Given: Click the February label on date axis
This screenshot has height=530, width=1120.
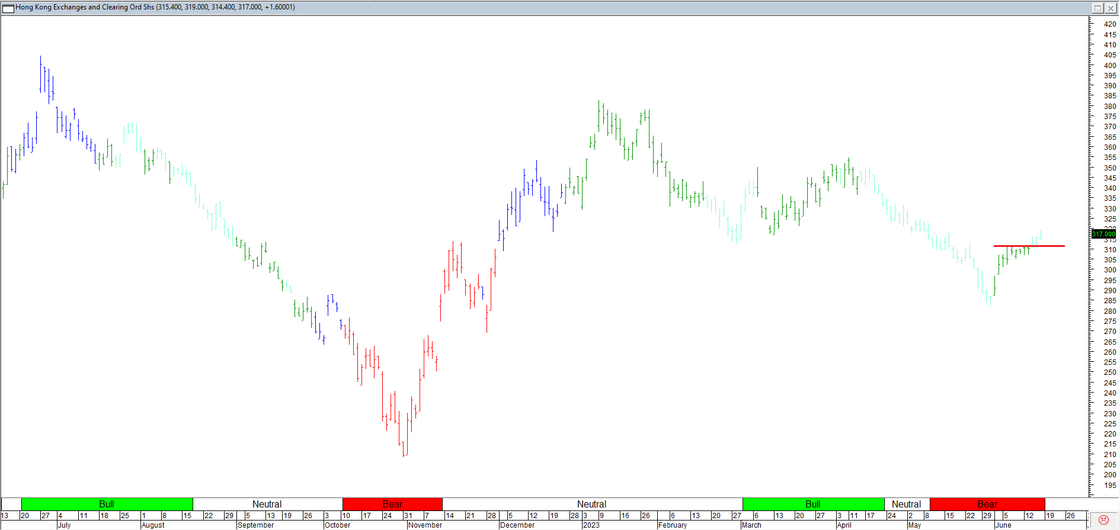Looking at the screenshot, I should (x=673, y=525).
